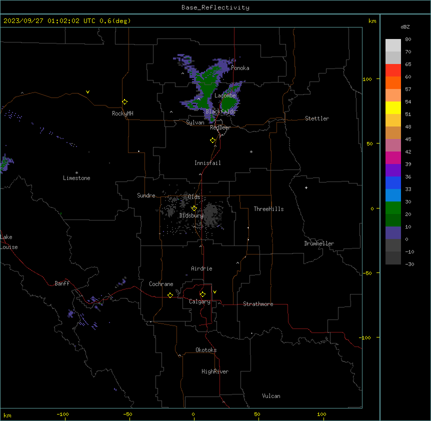Click the magenta 42 dBZ legend swatch
Image resolution: width=431 pixels, height=421 pixels.
pyautogui.click(x=393, y=157)
